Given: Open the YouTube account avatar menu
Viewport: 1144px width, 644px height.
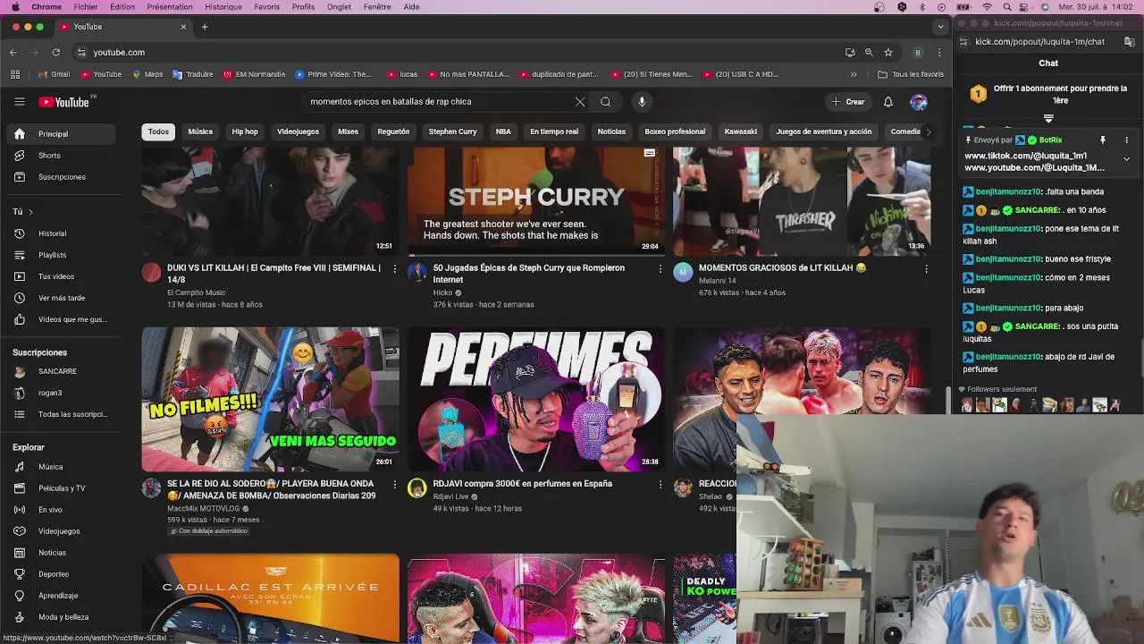Looking at the screenshot, I should [x=918, y=102].
